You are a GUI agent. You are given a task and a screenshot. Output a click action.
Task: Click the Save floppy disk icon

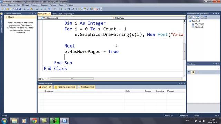click(x=16, y=9)
